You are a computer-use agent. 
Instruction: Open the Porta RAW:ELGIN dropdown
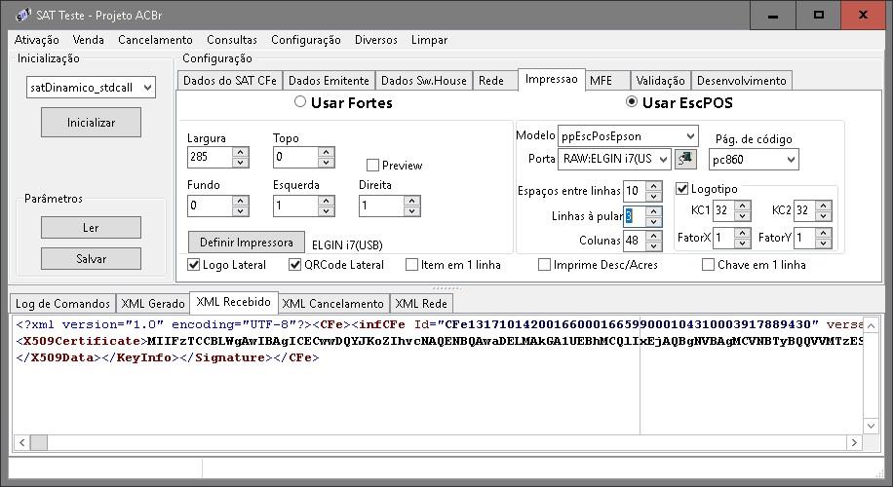[664, 160]
